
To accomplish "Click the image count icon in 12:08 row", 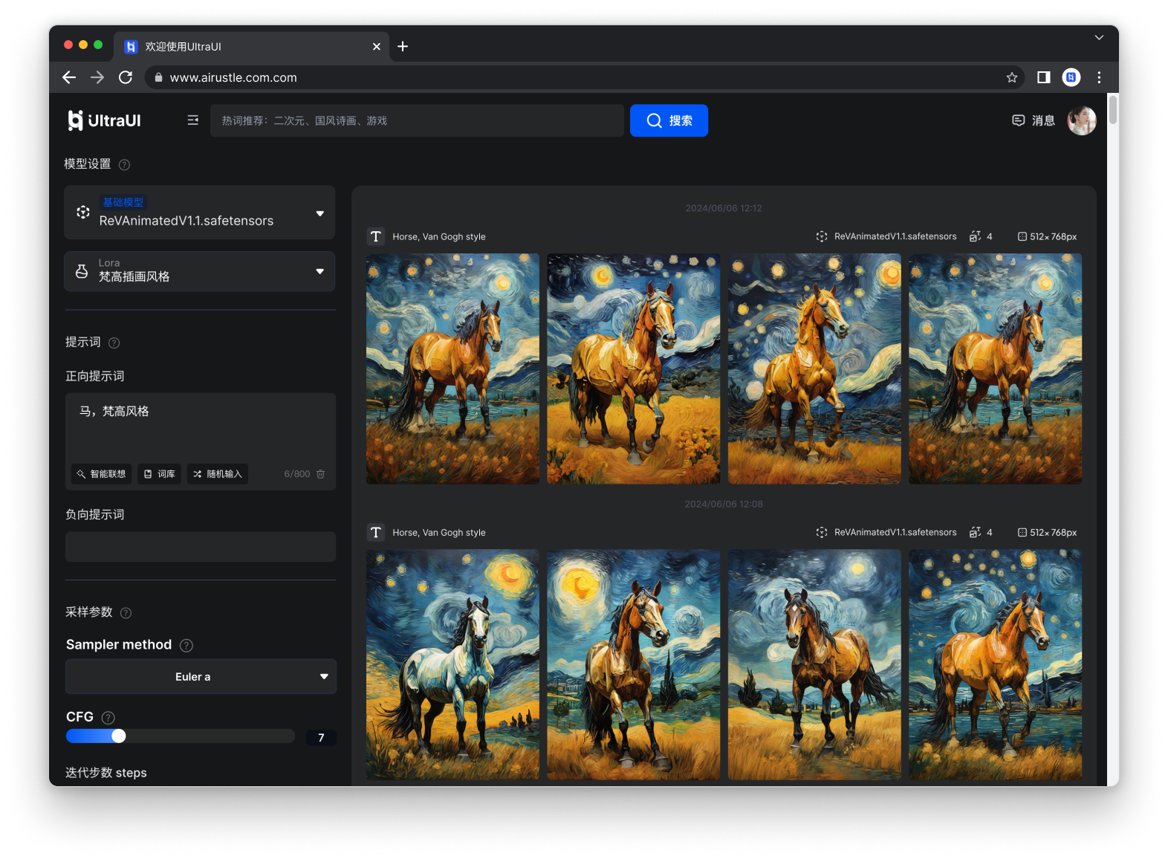I will point(975,532).
